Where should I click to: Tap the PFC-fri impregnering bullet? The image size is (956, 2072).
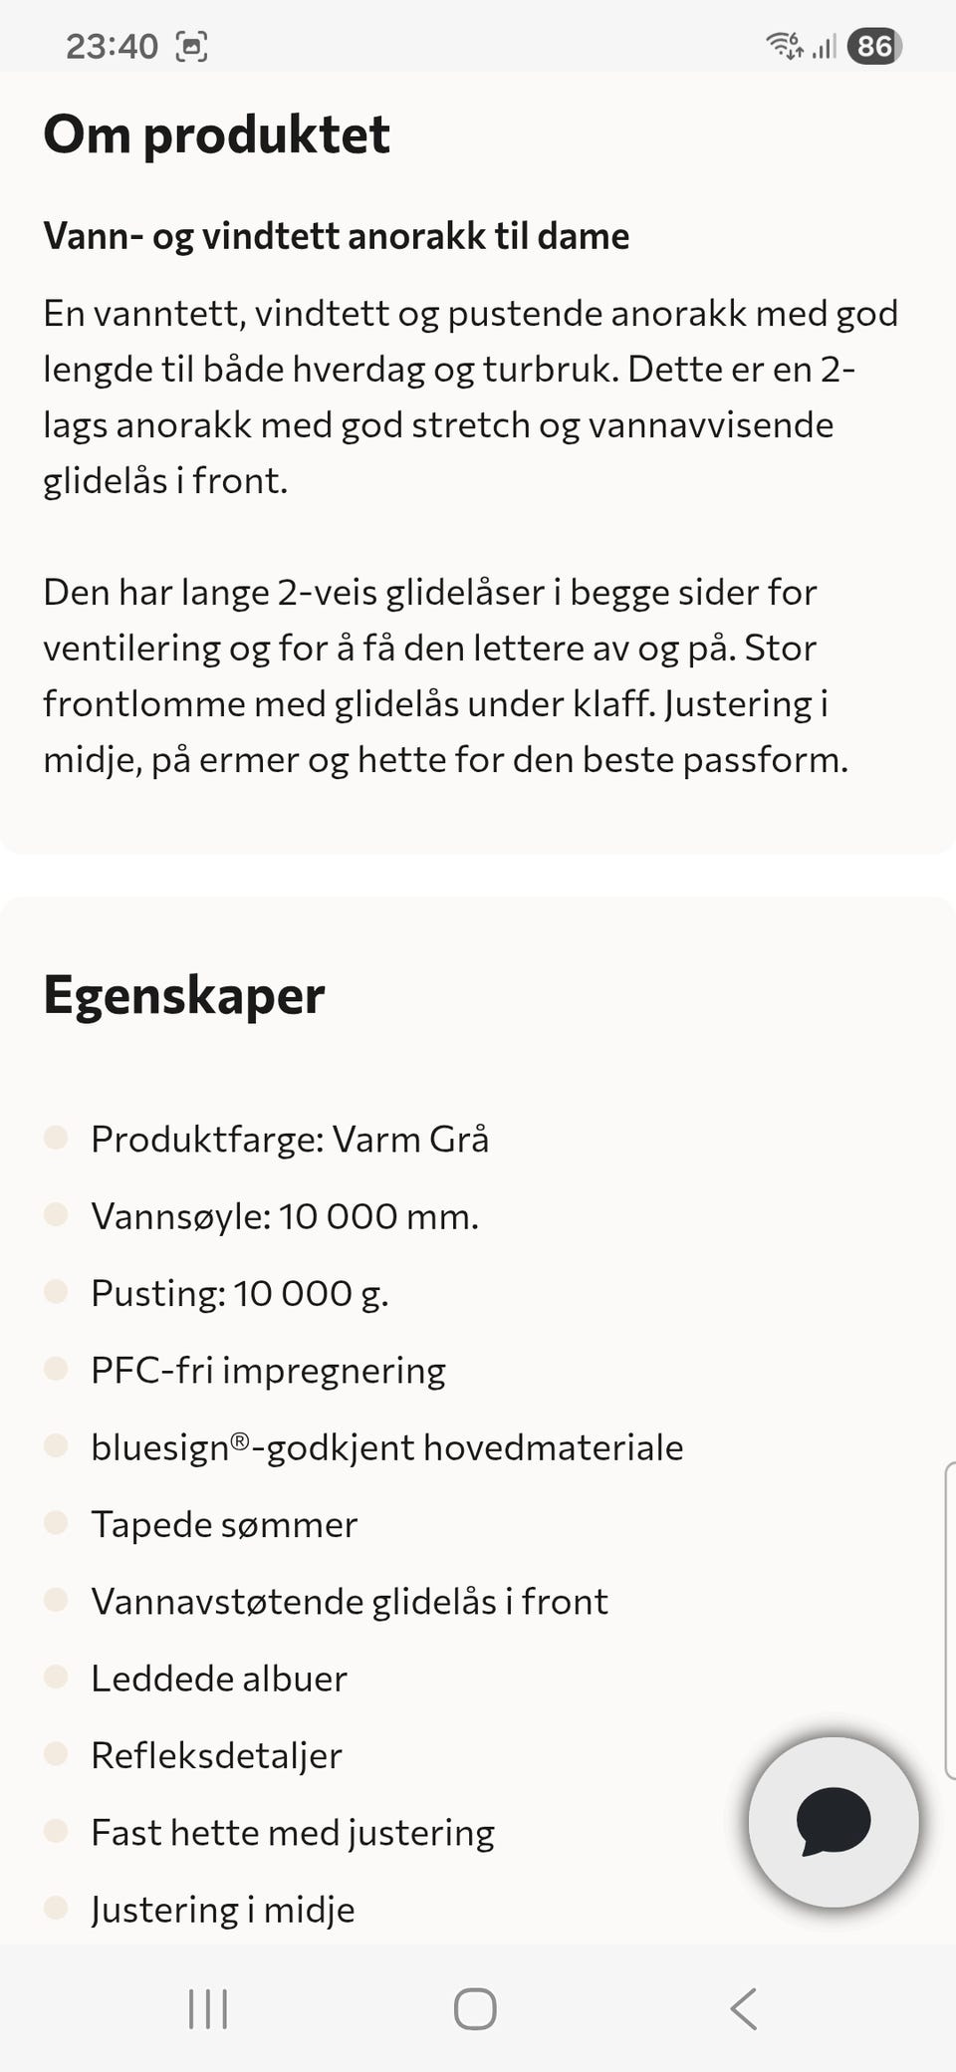point(268,1370)
